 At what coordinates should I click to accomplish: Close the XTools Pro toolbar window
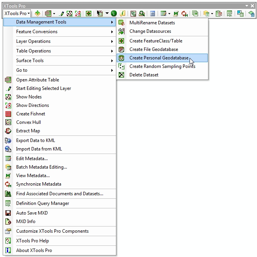252,6
